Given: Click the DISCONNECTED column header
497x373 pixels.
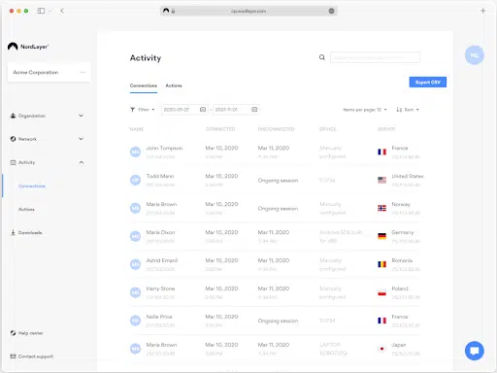Looking at the screenshot, I should [x=276, y=129].
